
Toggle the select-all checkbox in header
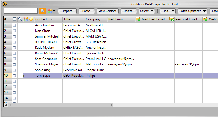pos(15,19)
